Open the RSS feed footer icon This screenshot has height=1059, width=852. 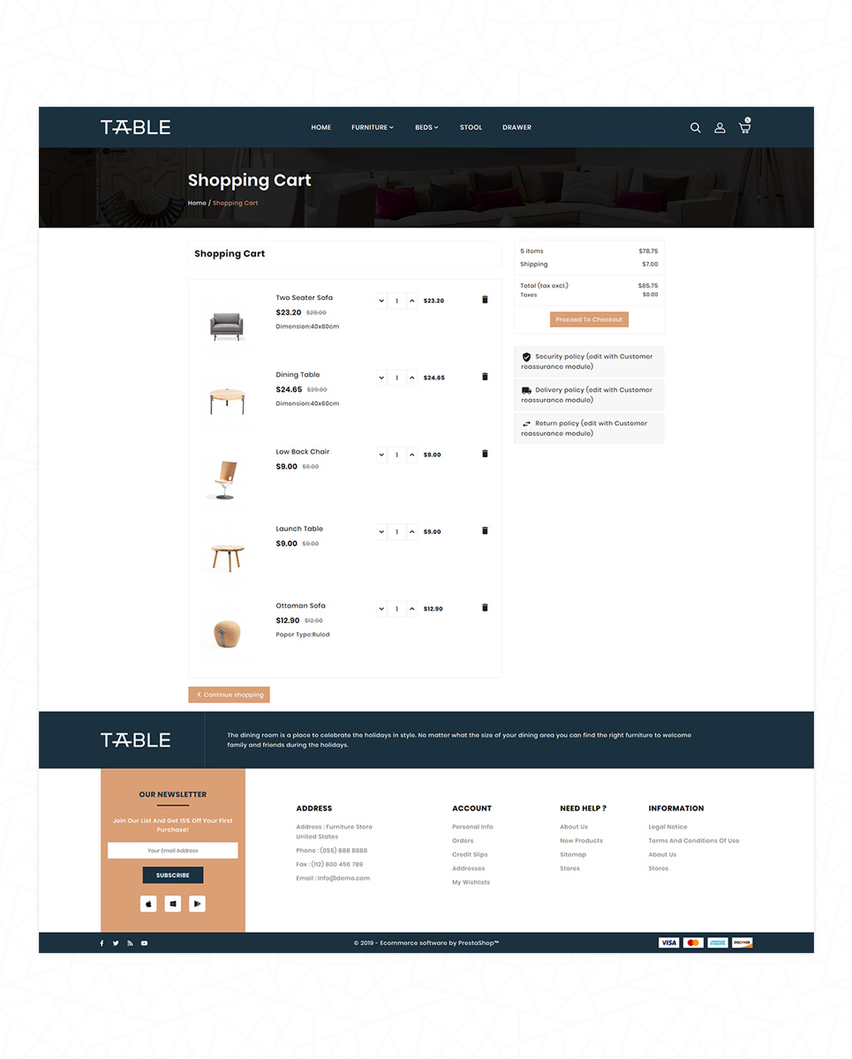click(x=130, y=943)
